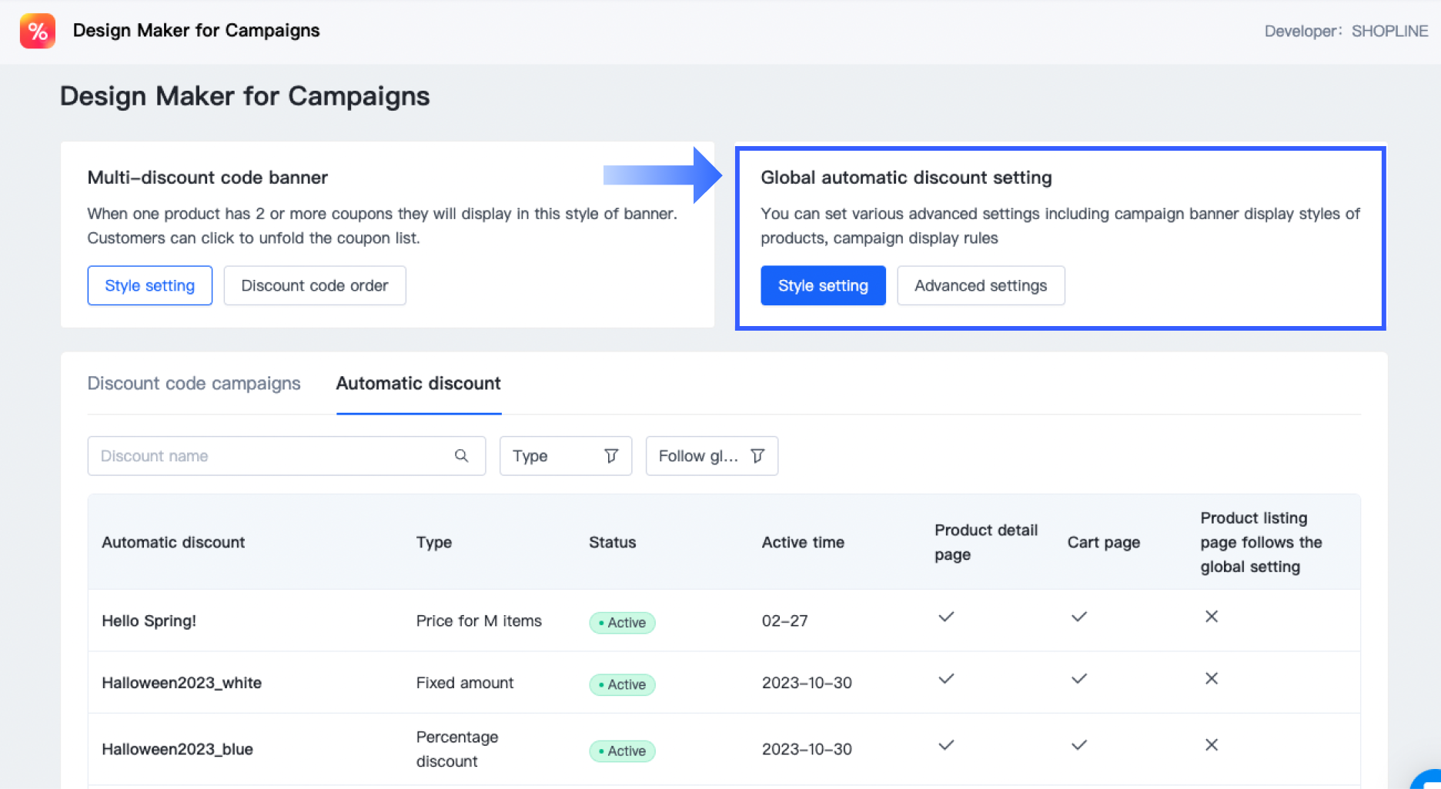Open the Type filter dropdown

(x=564, y=456)
